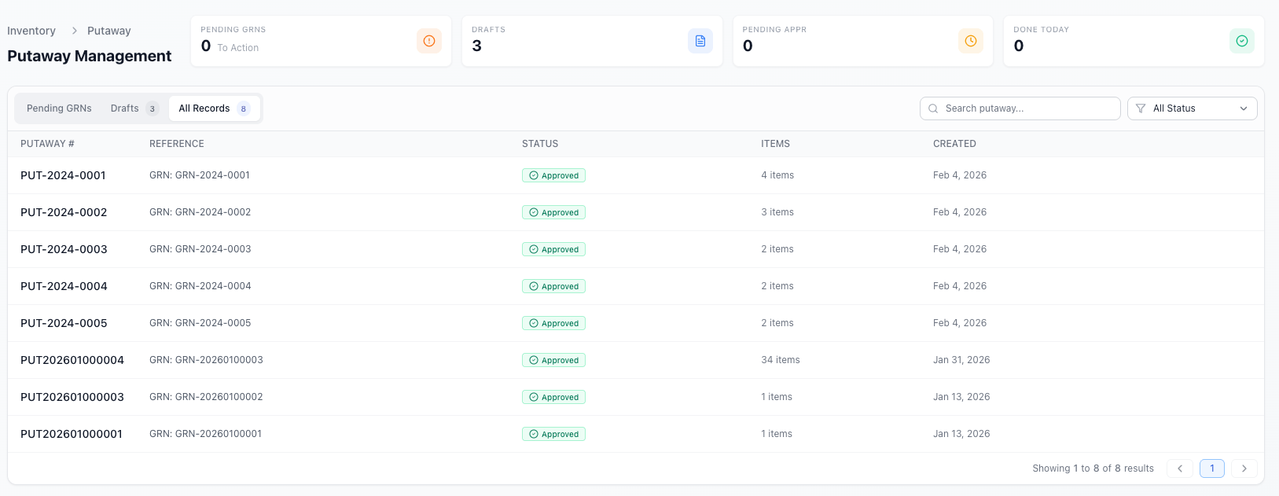Click the Approved badge for PUT-2024-0003
The width and height of the screenshot is (1279, 496).
coord(553,249)
